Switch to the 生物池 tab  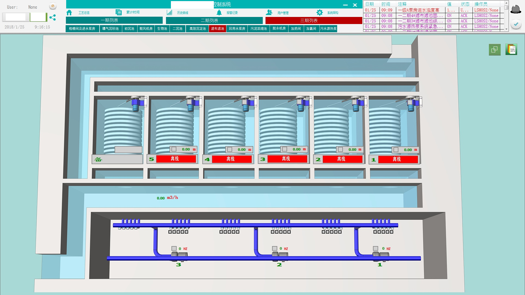[x=162, y=29]
